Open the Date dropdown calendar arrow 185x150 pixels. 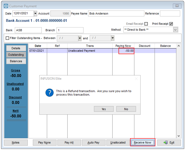(36, 13)
